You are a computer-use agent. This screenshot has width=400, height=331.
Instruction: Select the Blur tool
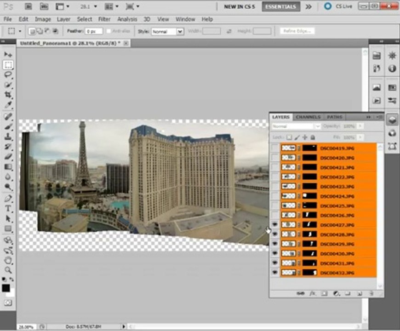click(8, 177)
